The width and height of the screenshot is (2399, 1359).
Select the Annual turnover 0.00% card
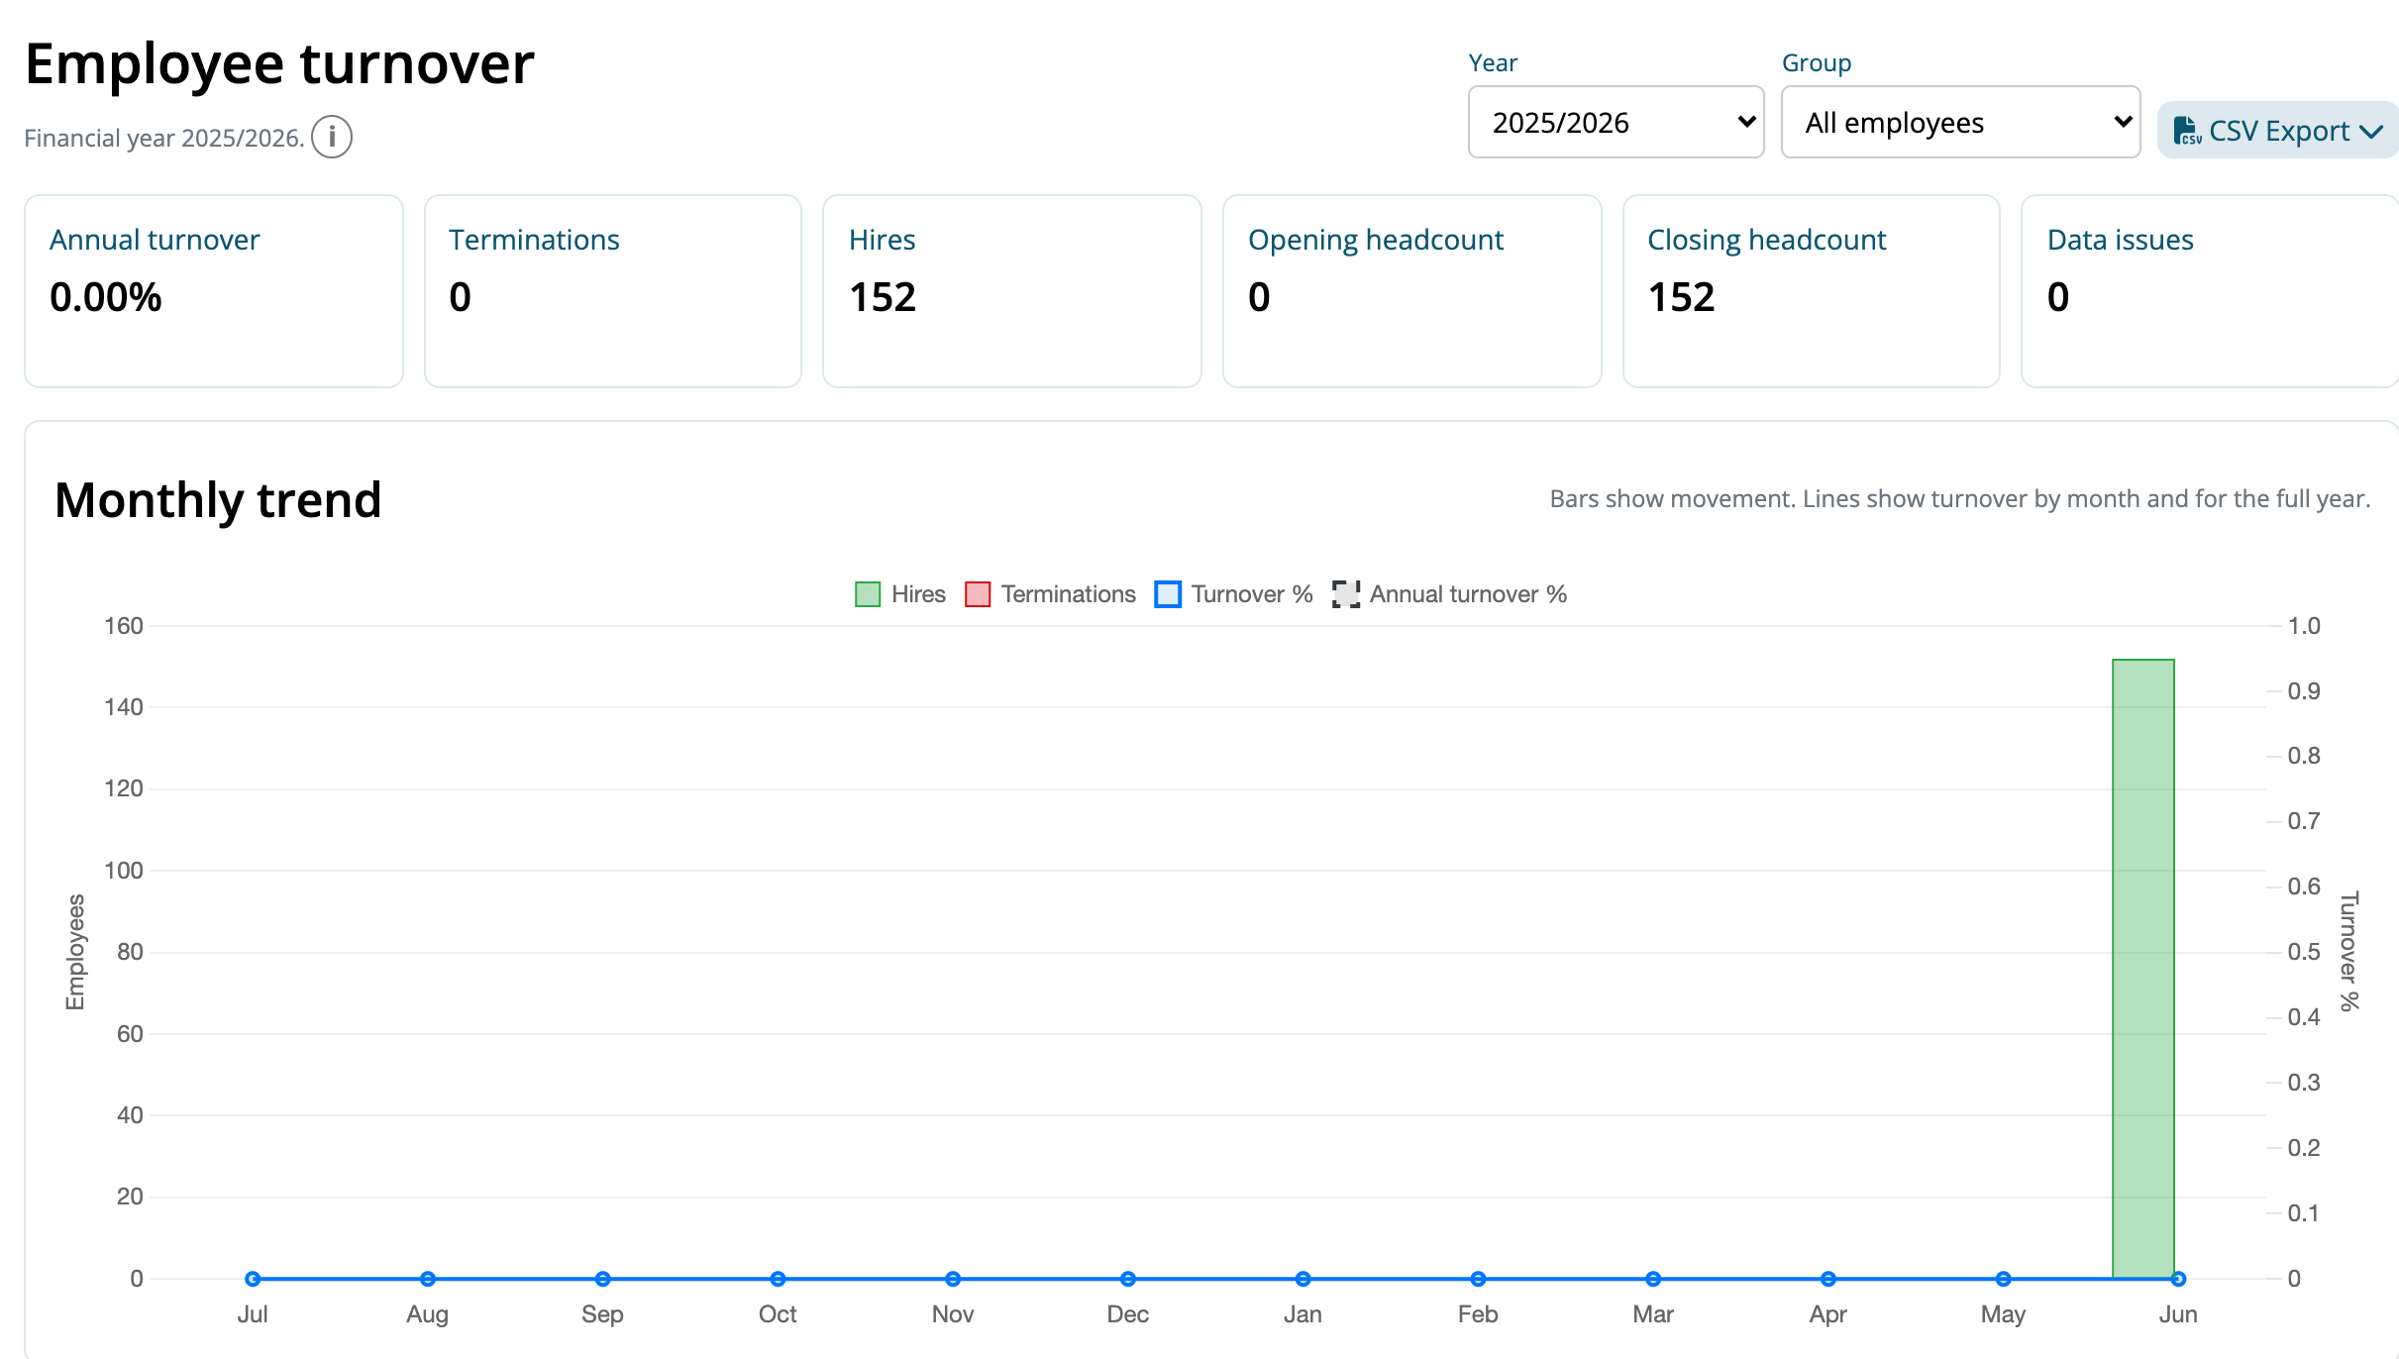coord(214,291)
